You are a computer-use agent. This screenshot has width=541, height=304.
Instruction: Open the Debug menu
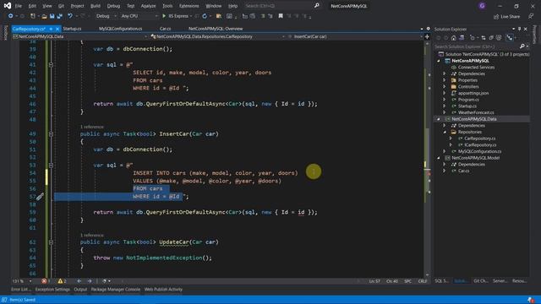[113, 6]
